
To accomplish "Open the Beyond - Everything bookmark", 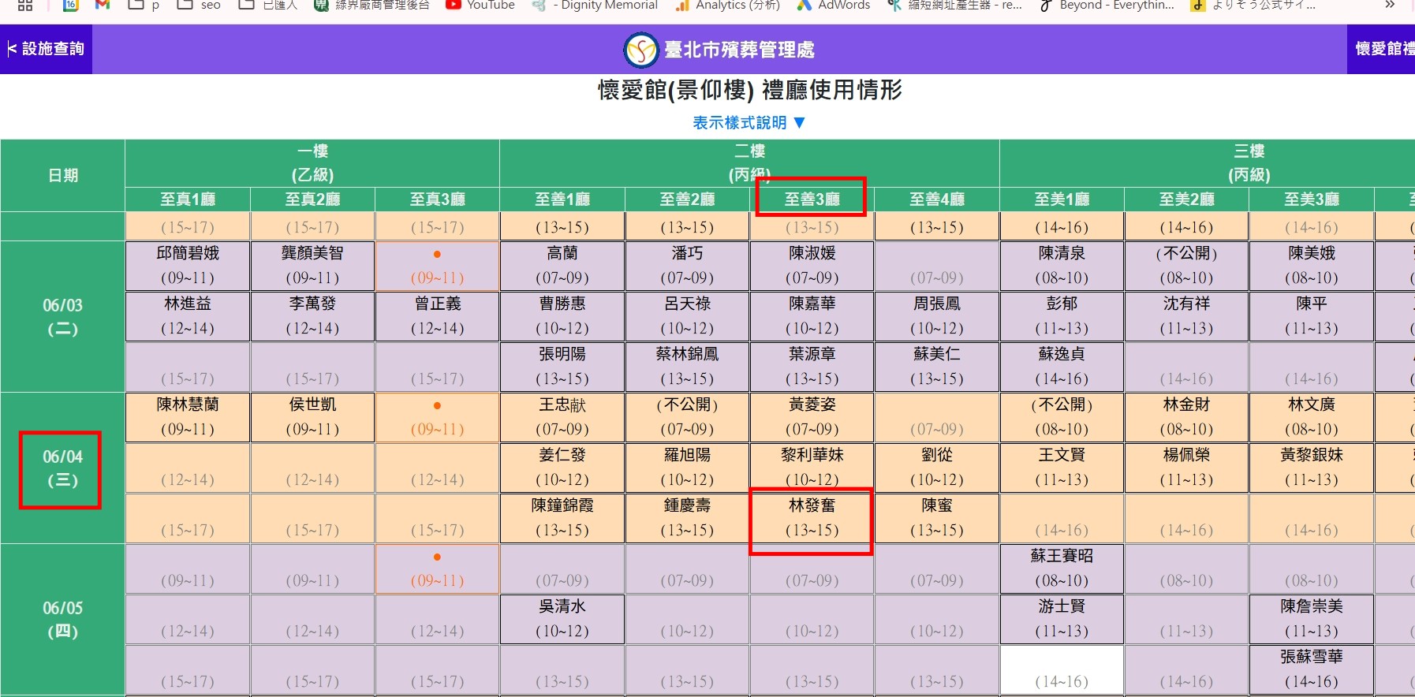I will tap(1107, 5).
